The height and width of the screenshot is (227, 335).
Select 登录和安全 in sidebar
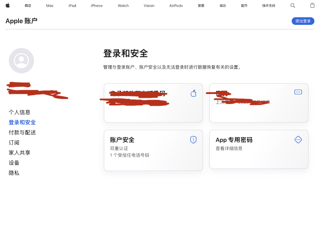(22, 122)
